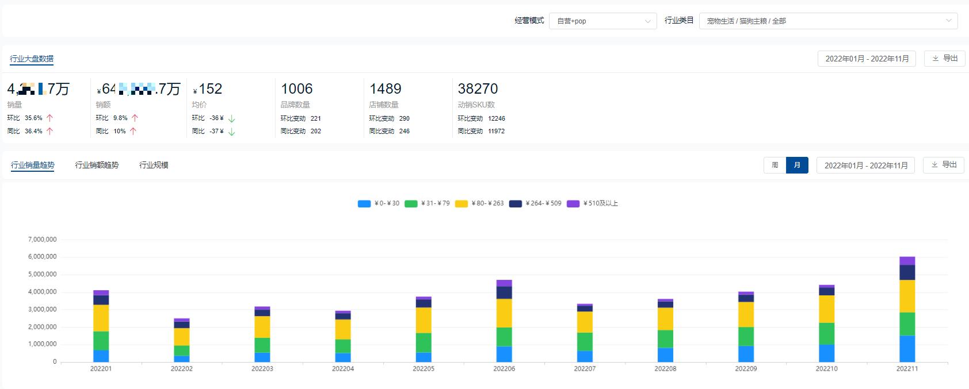Click green down arrow beside 均价 同比 -37¥
The height and width of the screenshot is (389, 969).
[x=232, y=132]
